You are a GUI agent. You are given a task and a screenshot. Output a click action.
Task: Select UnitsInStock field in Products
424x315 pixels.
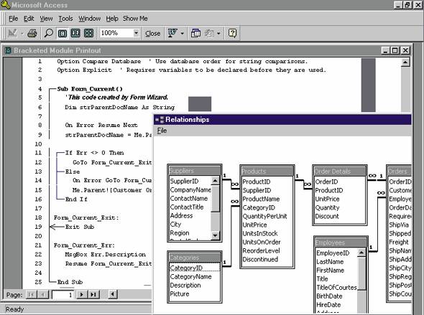click(260, 233)
